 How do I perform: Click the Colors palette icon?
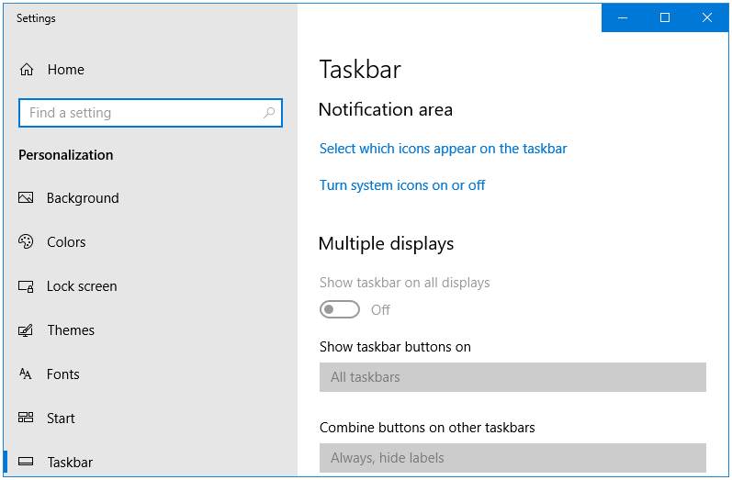26,241
